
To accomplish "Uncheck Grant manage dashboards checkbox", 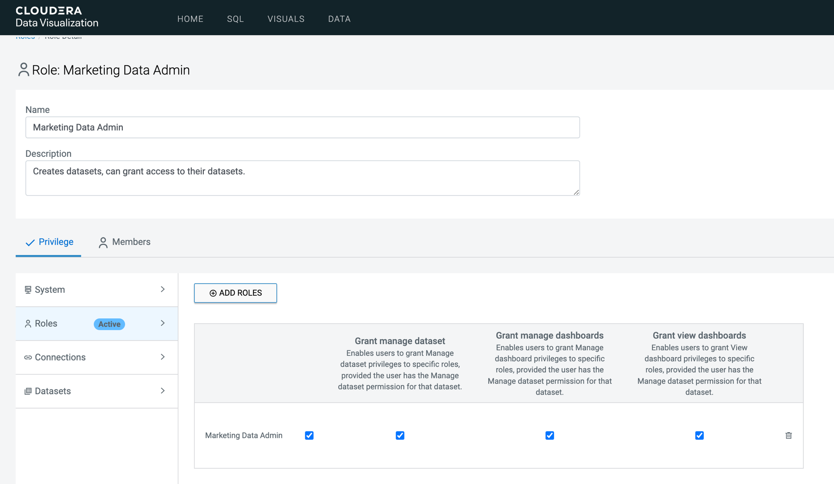I will click(x=550, y=435).
